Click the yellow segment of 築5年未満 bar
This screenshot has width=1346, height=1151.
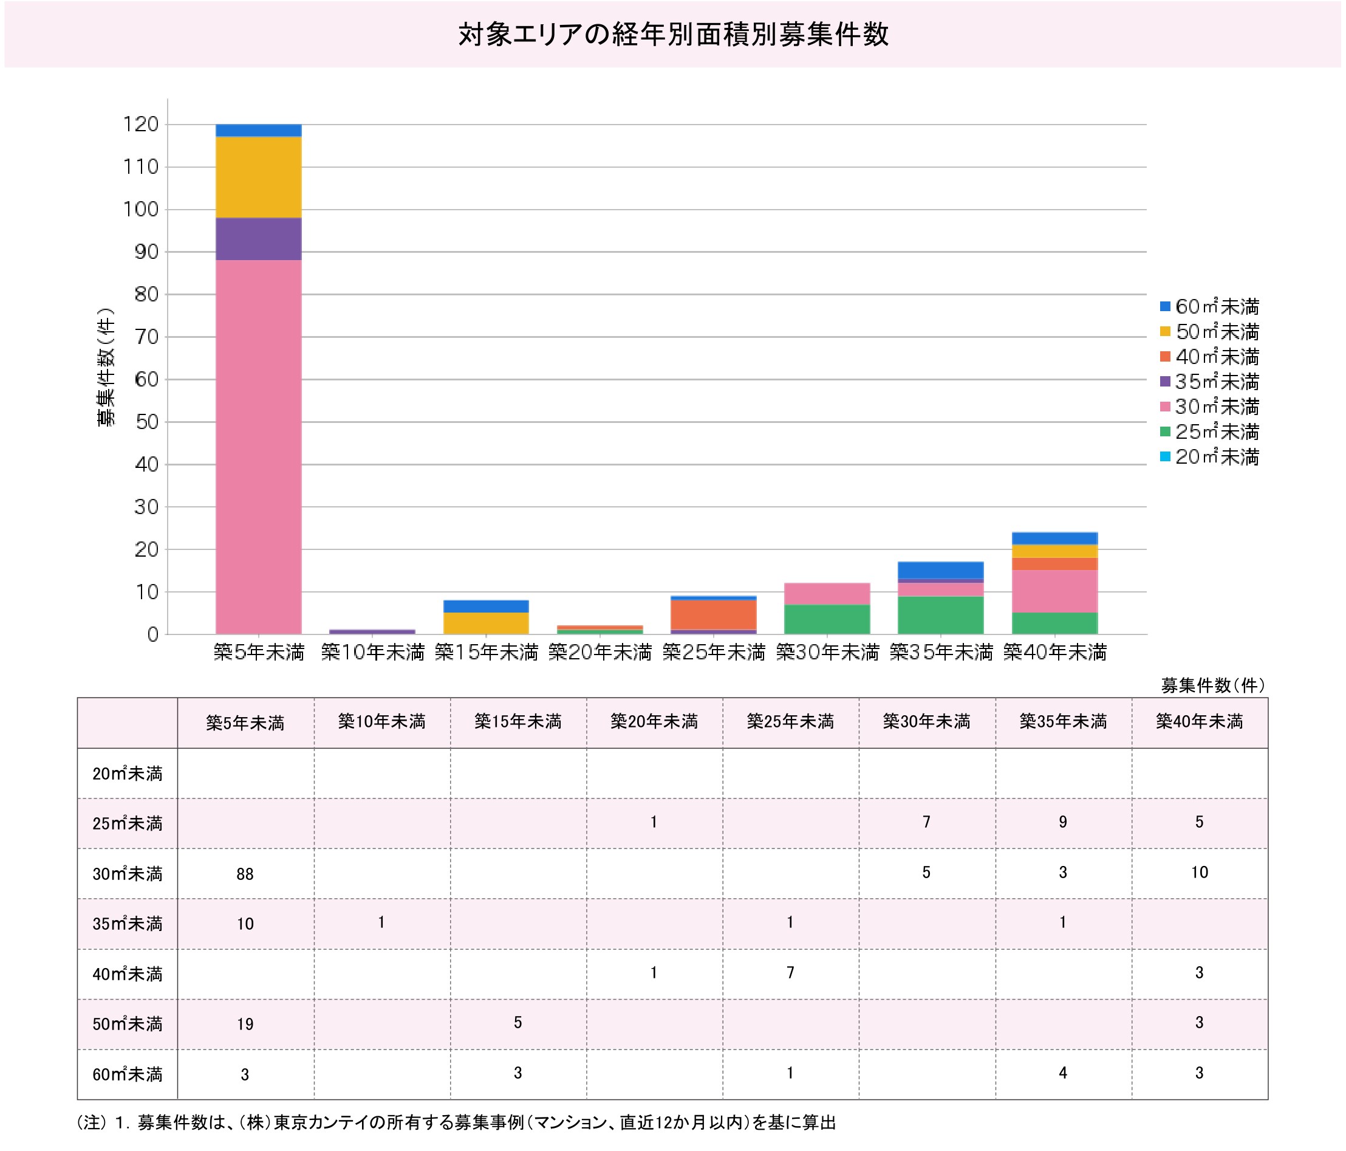pyautogui.click(x=259, y=177)
